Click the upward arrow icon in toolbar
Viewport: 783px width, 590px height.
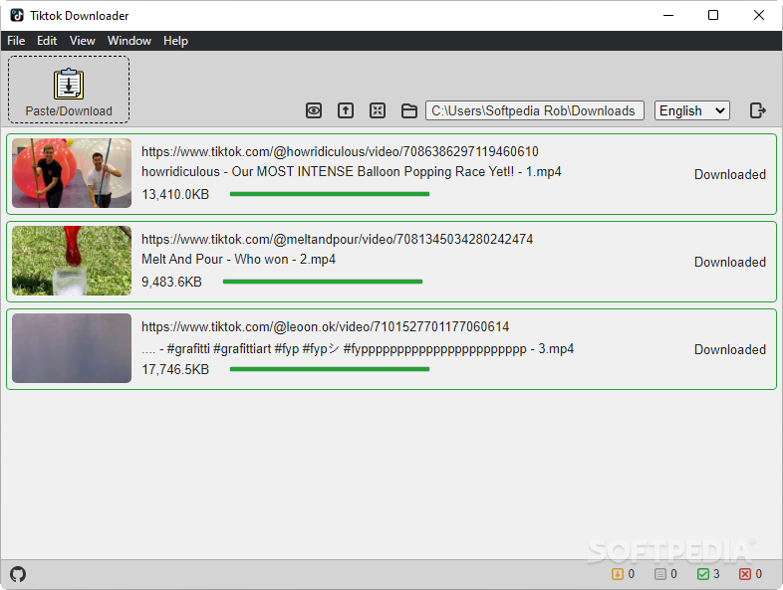coord(346,110)
